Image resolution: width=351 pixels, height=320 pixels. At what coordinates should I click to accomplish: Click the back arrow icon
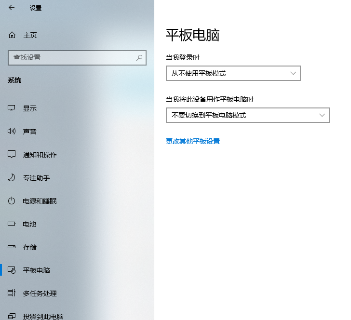click(x=12, y=8)
